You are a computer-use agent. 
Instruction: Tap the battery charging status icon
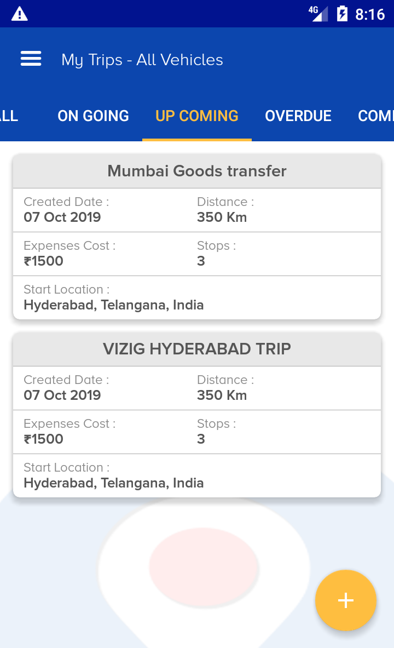(342, 14)
